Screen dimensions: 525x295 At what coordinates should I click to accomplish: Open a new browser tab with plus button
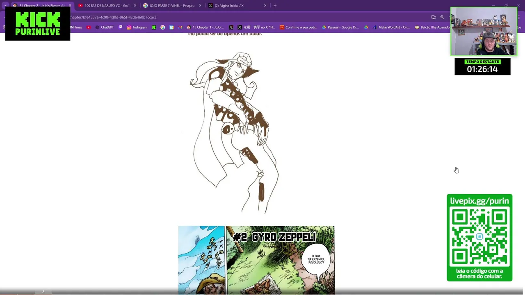(275, 6)
